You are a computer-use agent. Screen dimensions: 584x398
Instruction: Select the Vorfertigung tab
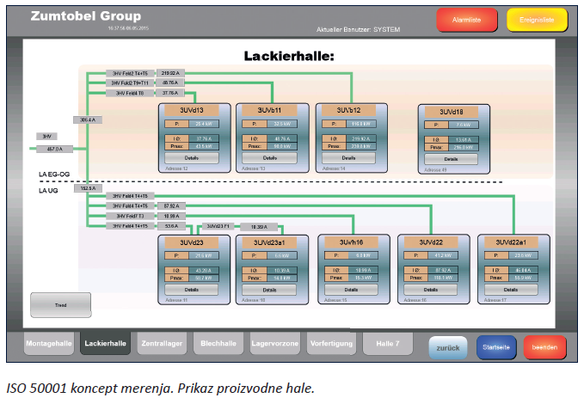point(331,343)
